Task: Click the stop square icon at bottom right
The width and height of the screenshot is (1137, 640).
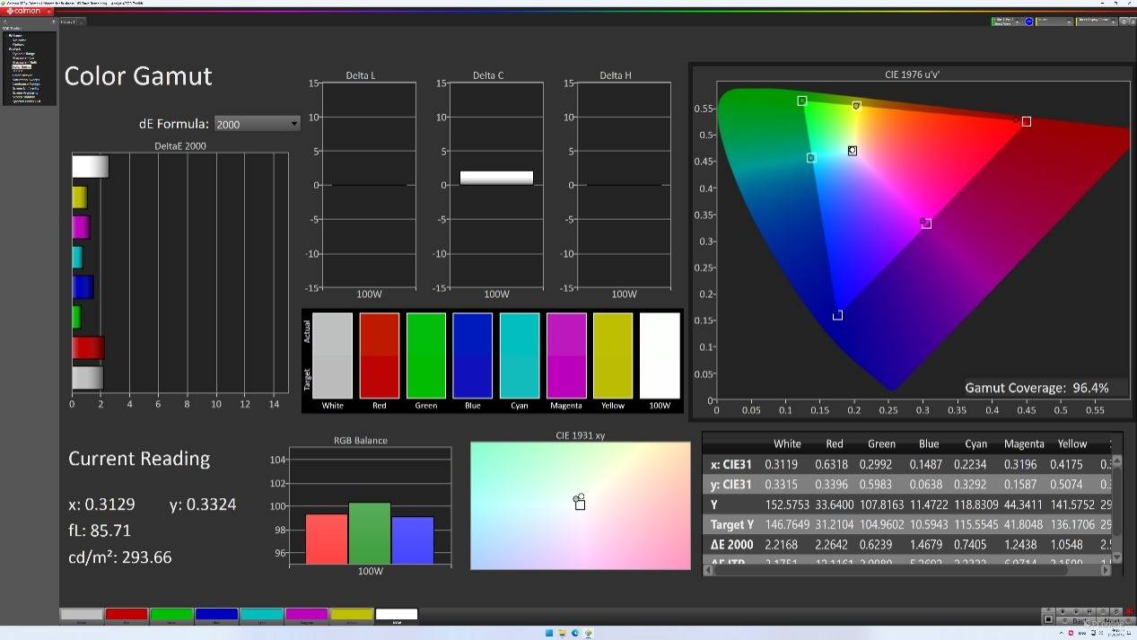Action: coord(1048,619)
